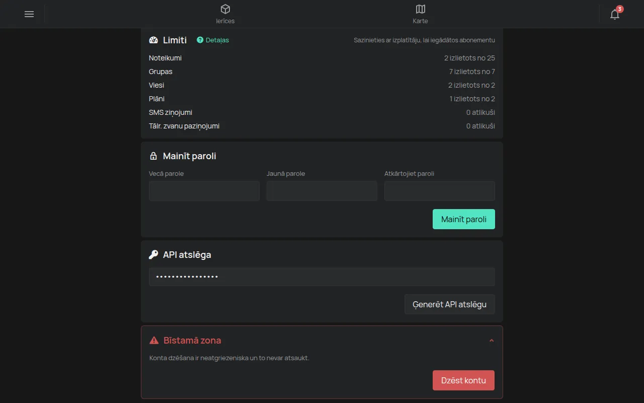Click the green Mainīt paroli button
This screenshot has height=403, width=644.
pos(464,219)
